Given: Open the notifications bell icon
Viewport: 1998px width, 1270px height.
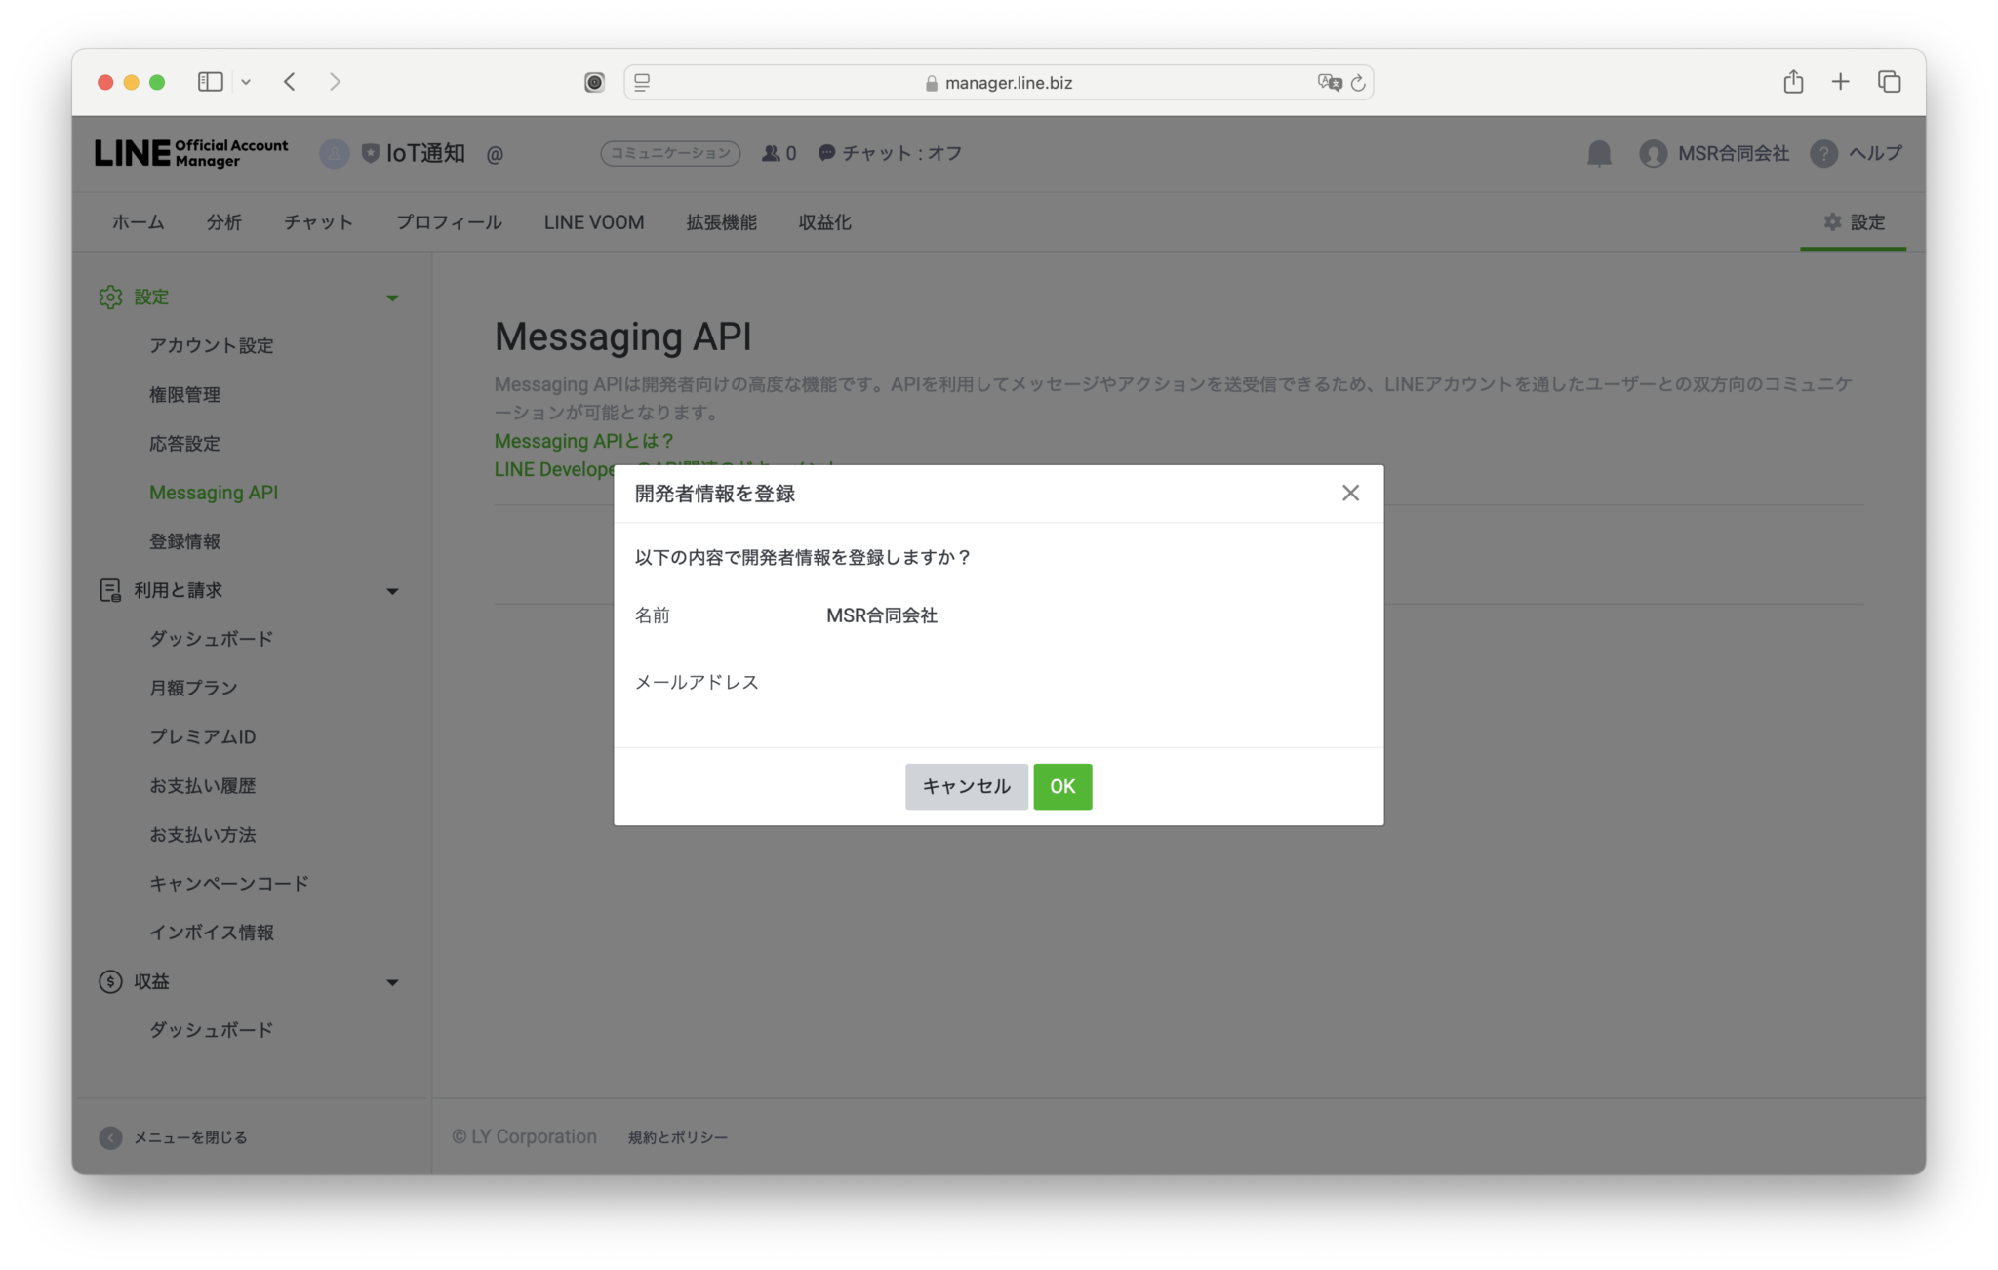Looking at the screenshot, I should point(1601,153).
